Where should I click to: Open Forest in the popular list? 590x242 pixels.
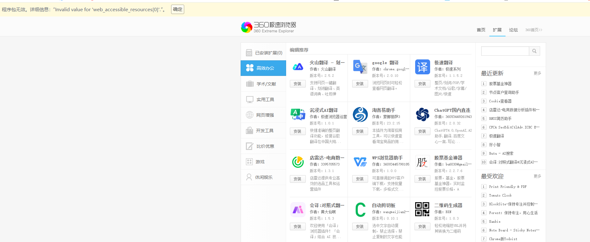(513, 213)
